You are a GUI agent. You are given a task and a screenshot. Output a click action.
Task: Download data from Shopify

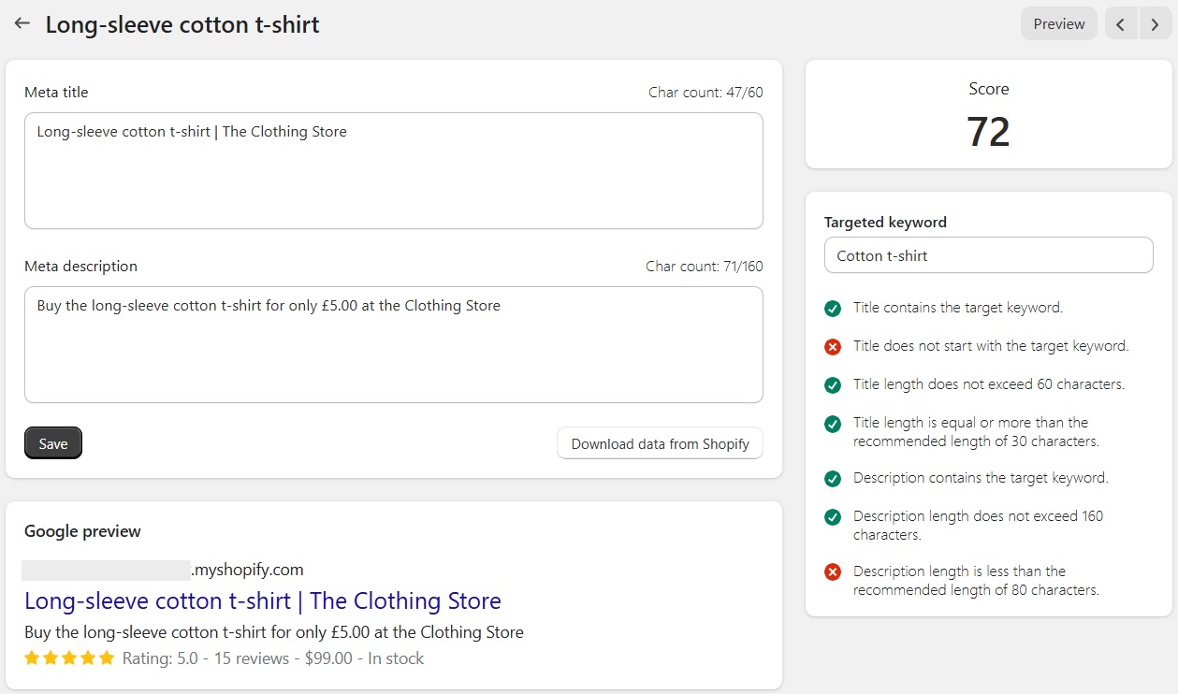659,442
